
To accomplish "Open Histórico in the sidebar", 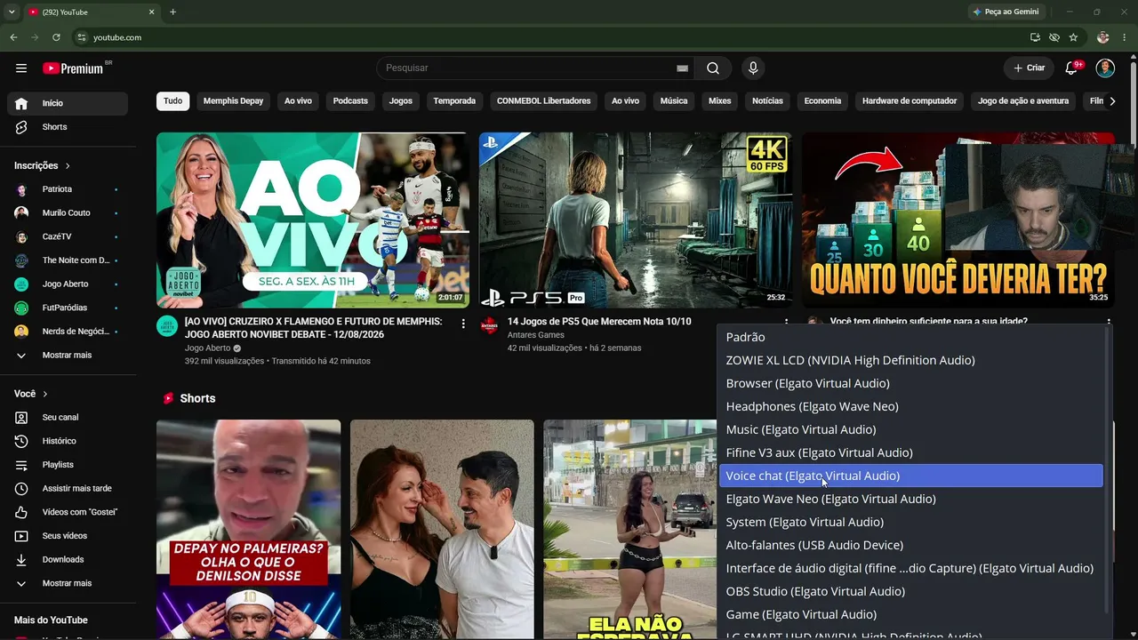I will (68, 441).
